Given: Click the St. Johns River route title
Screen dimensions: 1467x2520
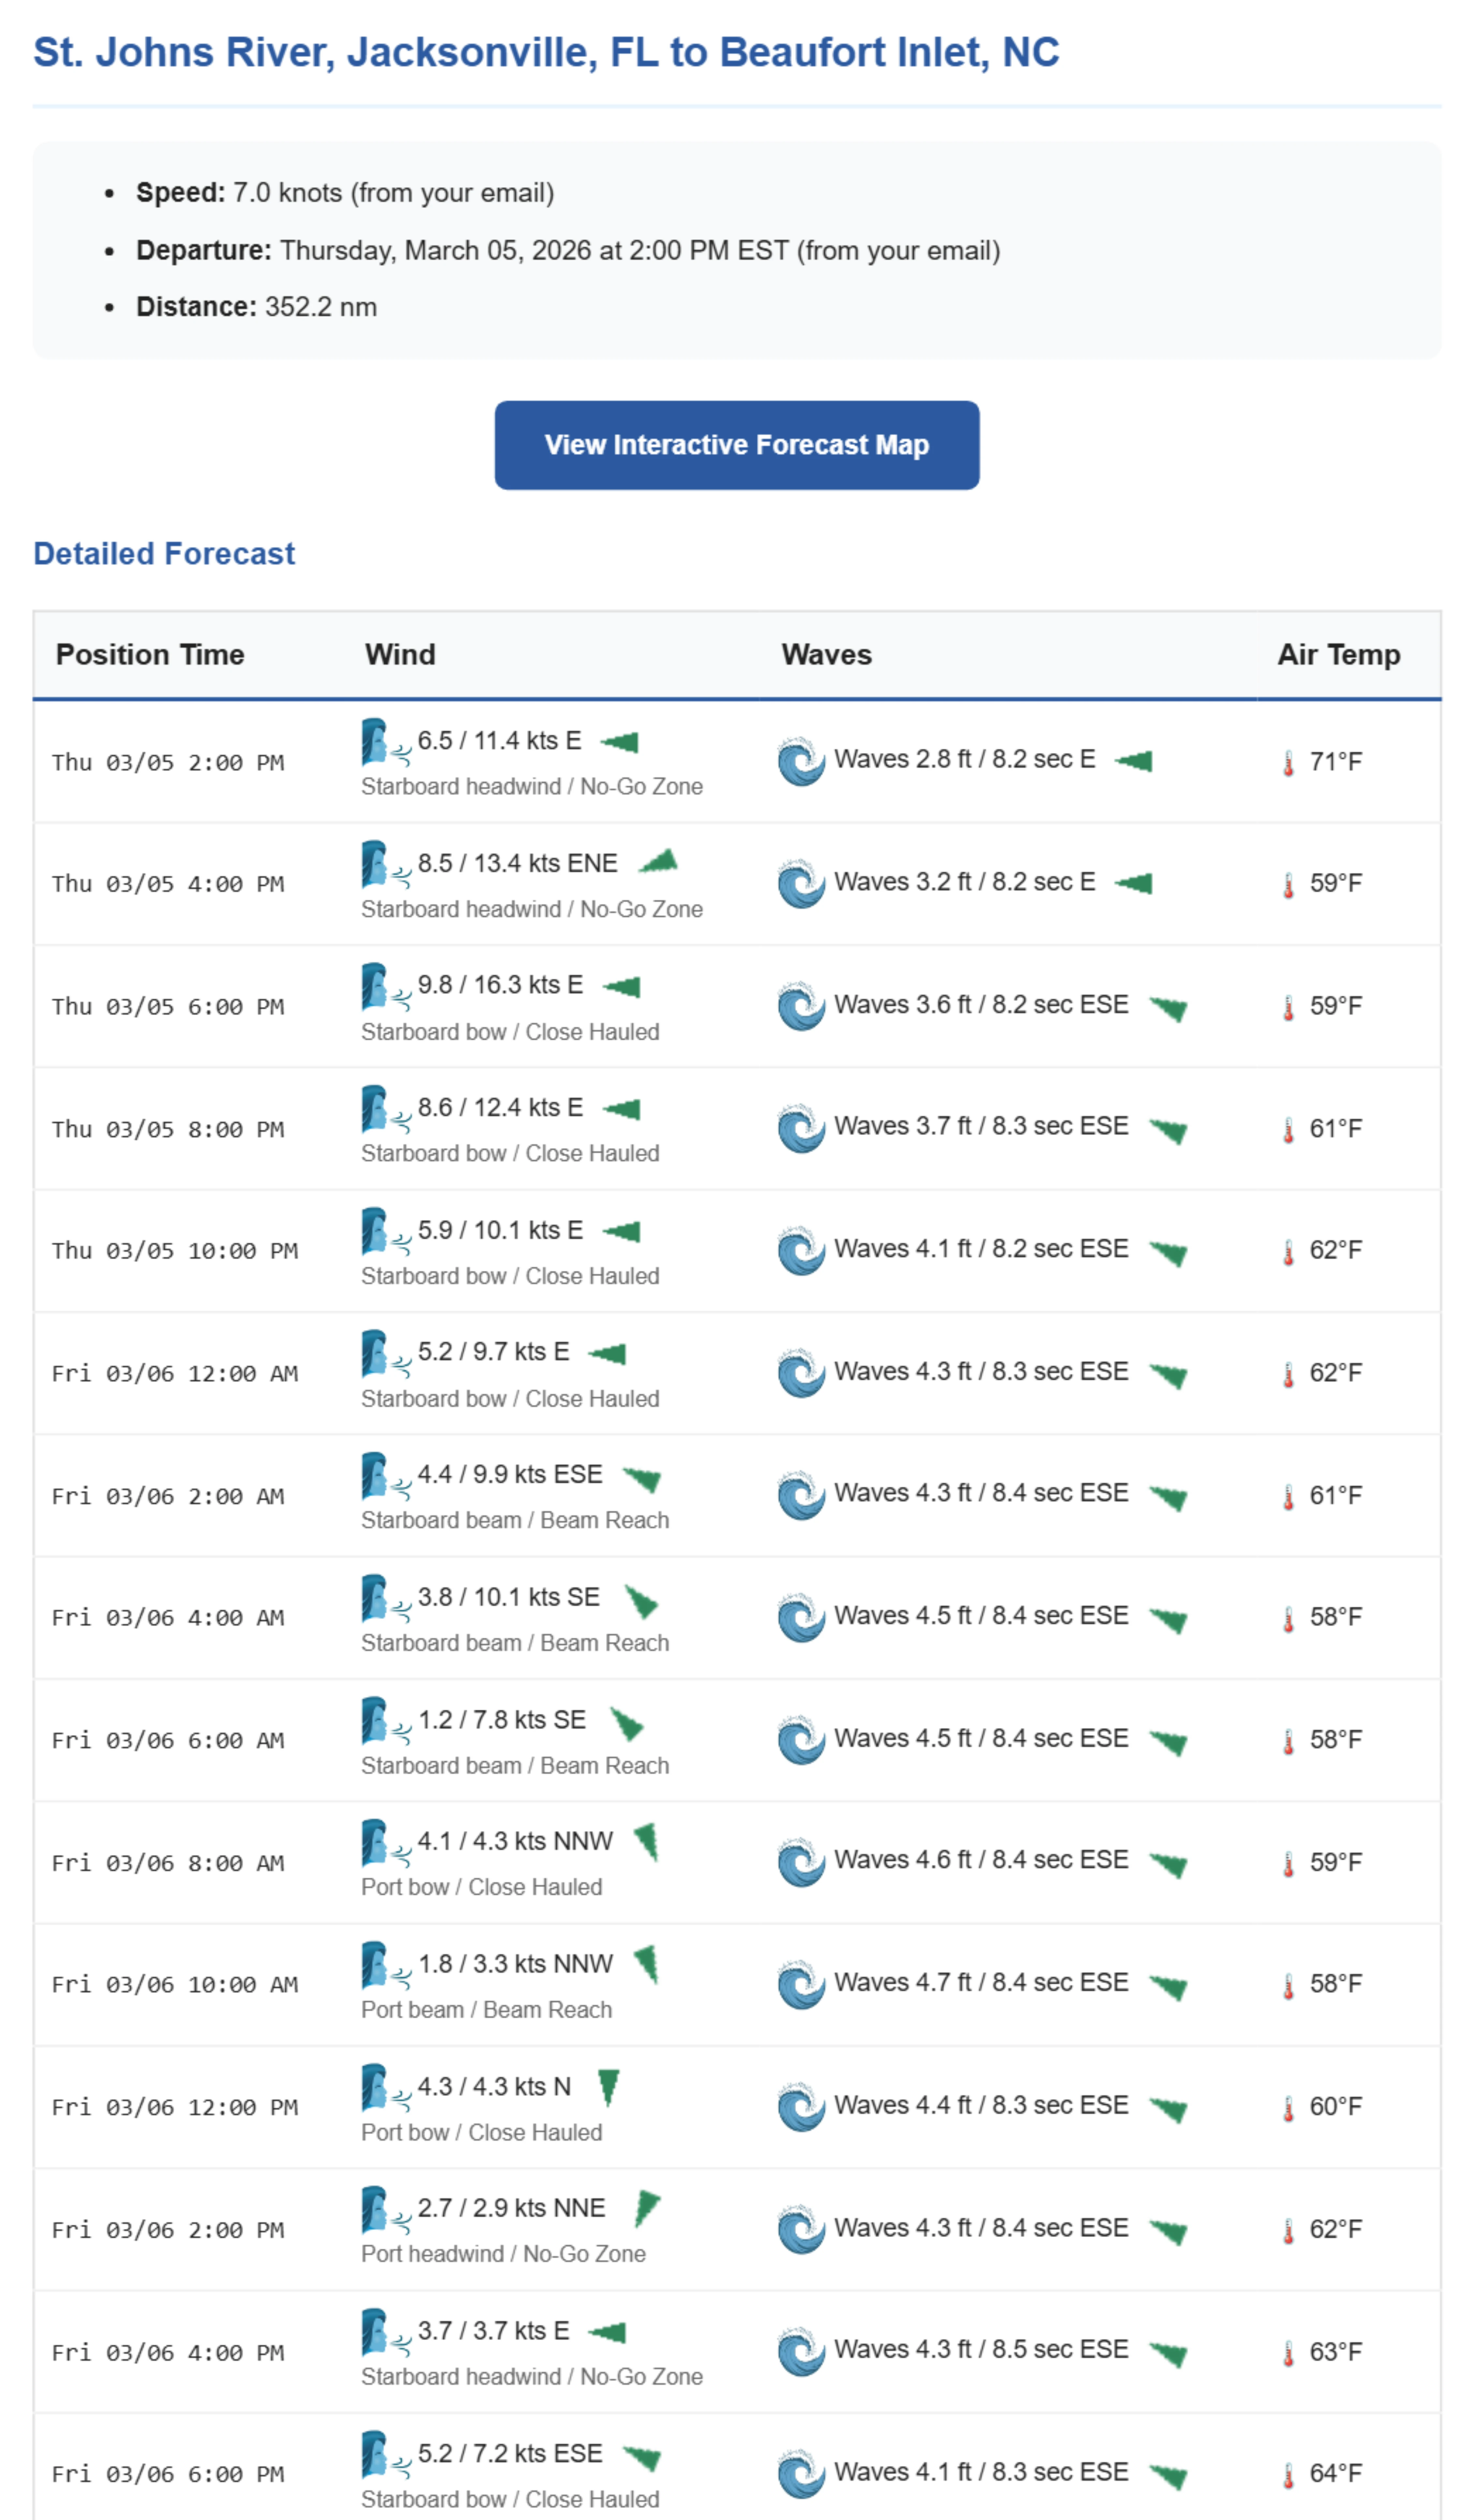Looking at the screenshot, I should tap(546, 52).
